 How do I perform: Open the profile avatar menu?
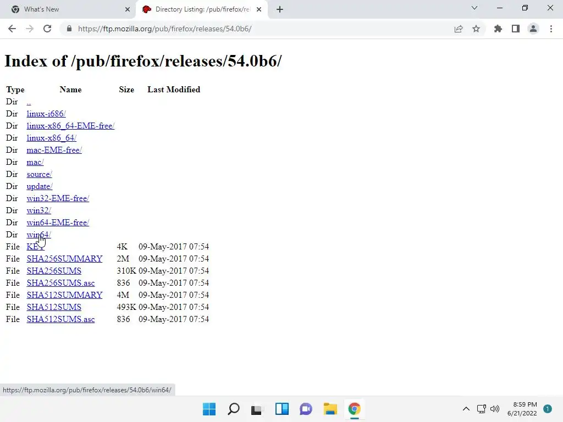pyautogui.click(x=533, y=29)
